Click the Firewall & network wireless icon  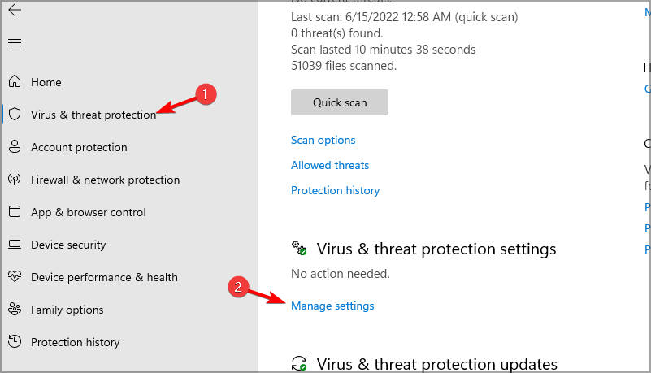15,180
